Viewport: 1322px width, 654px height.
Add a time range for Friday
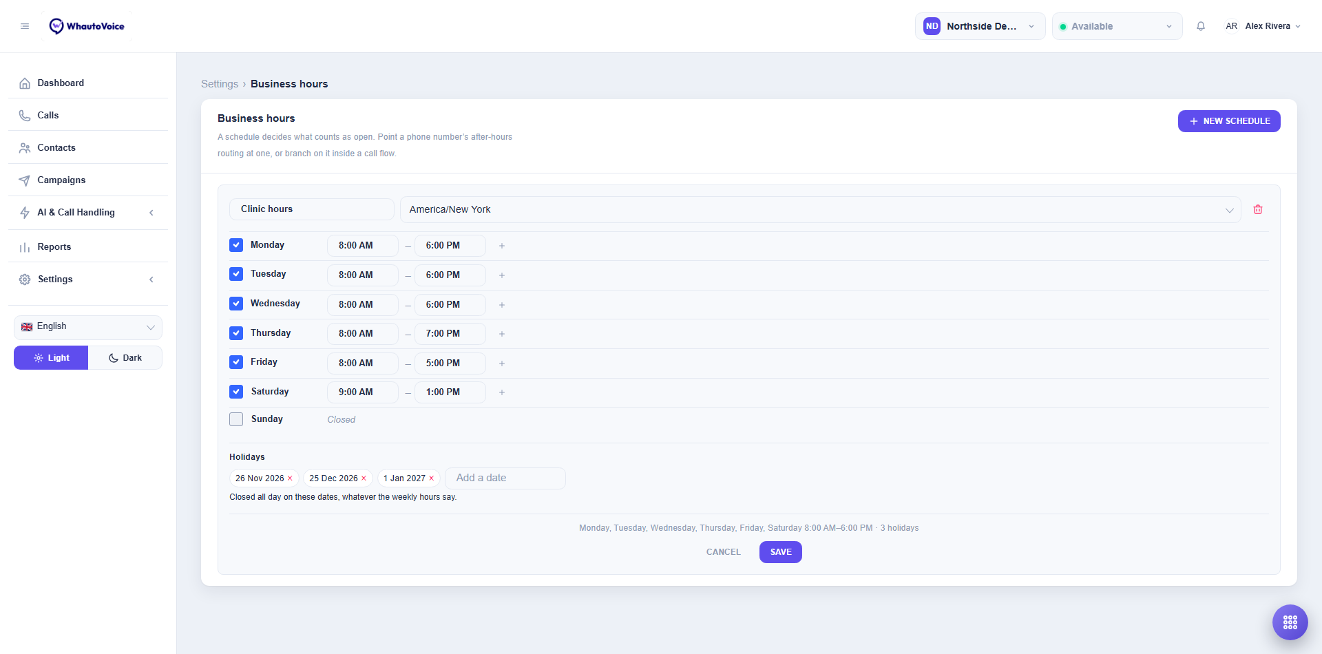502,363
